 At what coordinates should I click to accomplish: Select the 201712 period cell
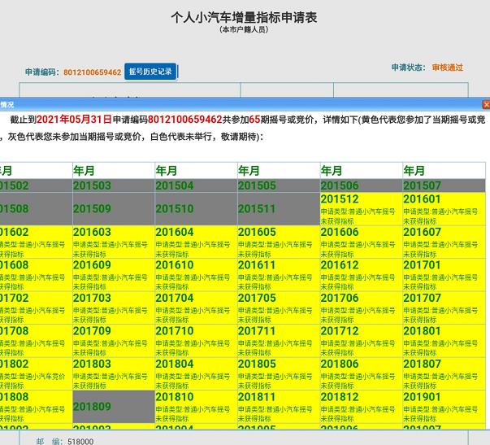coord(360,341)
